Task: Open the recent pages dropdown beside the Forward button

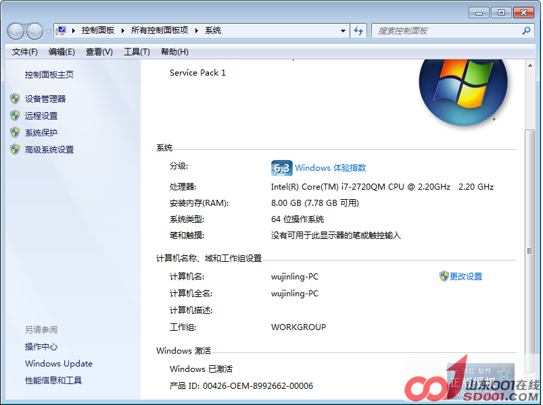Action: 47,31
